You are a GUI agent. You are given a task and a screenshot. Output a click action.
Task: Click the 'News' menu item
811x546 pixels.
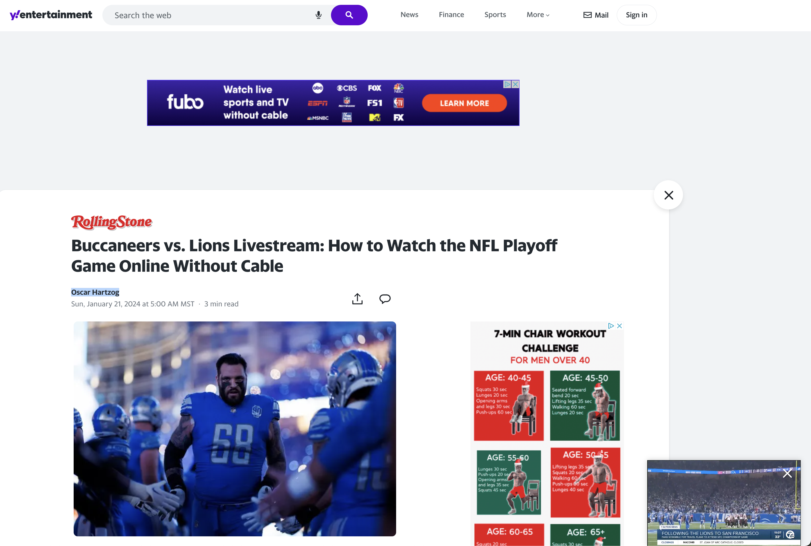point(409,14)
